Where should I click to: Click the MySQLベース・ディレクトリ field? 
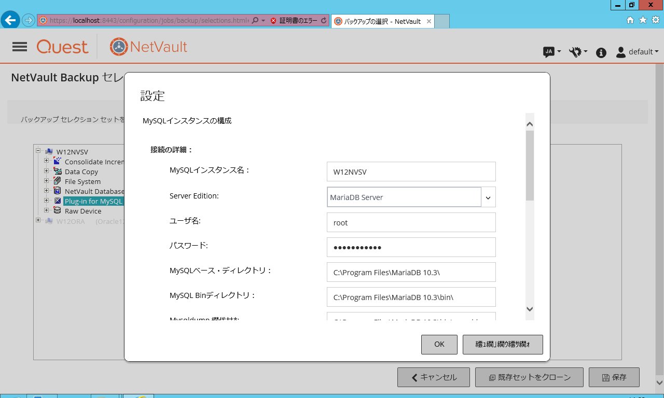coord(411,272)
